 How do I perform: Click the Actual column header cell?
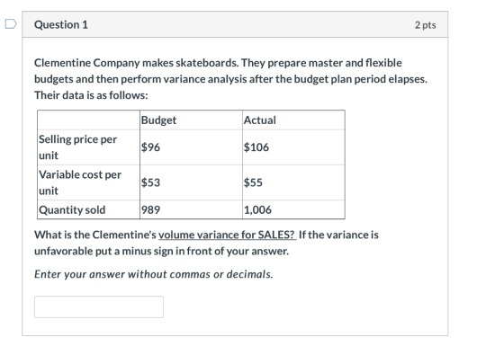point(293,120)
